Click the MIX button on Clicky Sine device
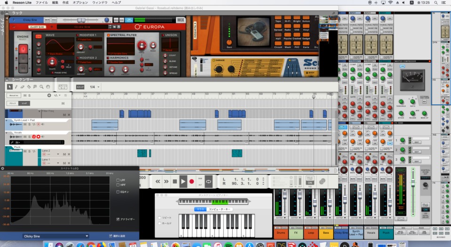This screenshot has height=247, width=451. pyautogui.click(x=181, y=20)
